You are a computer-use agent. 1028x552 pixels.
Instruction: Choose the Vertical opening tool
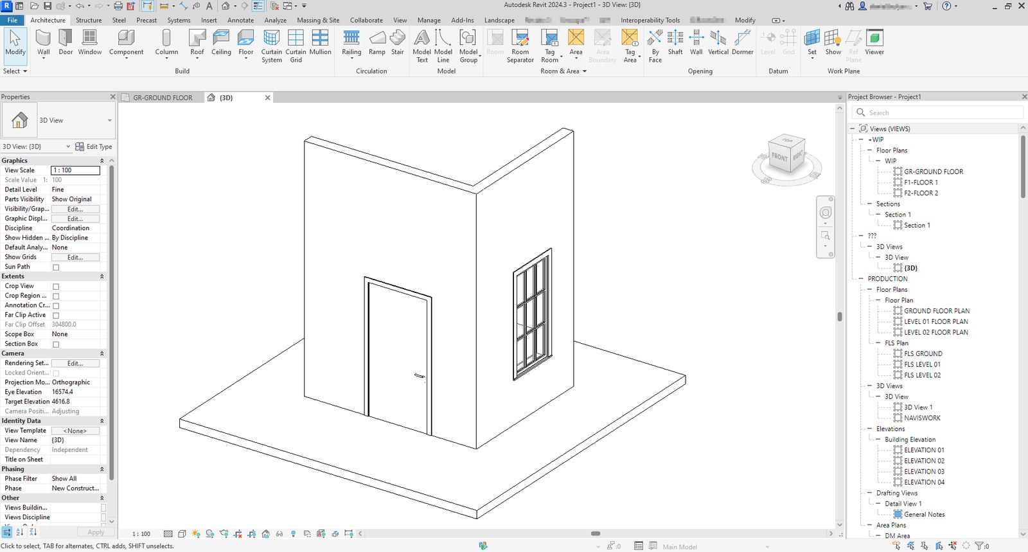click(x=718, y=43)
